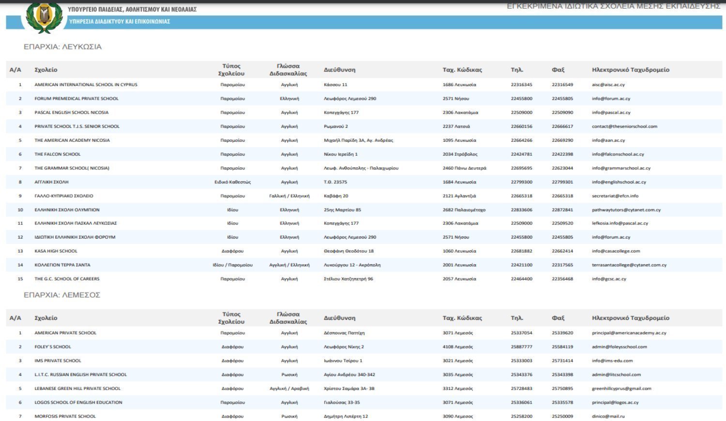This screenshot has height=421, width=726.
Task: Select ΕΛΛΗΝΙΚΗ ΣΧΟΛΗ ΠΑΣΚΑΛ ΛΕΥΚΩΣΙΑΣ name
Action: [76, 224]
